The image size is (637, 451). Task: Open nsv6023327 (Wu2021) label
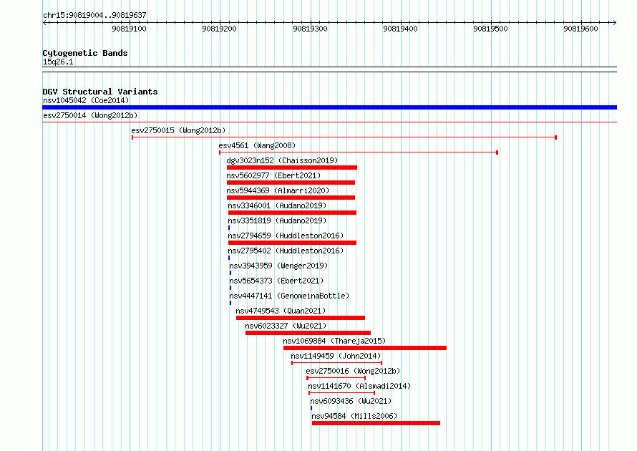(286, 326)
